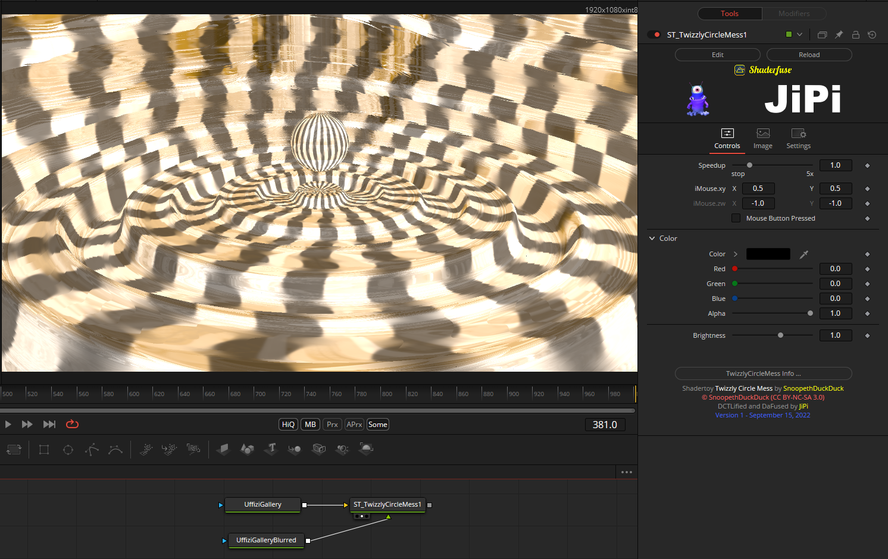
Task: Select the ST_TwizzlyCircleMess1 node
Action: point(387,505)
